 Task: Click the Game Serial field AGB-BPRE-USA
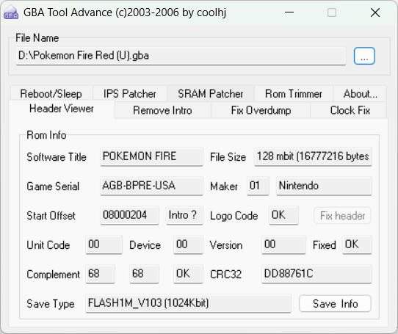(x=151, y=186)
